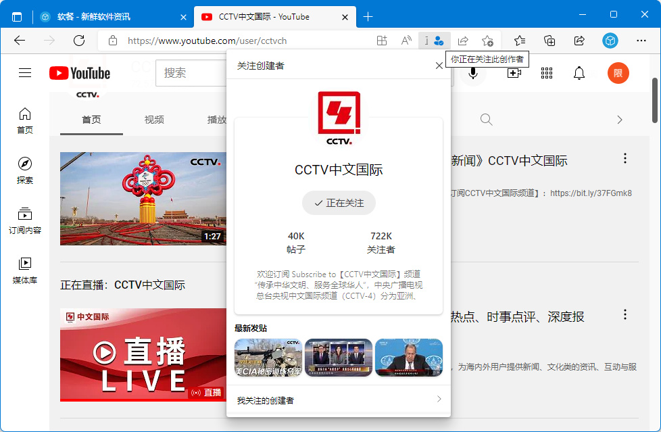Image resolution: width=661 pixels, height=432 pixels.
Task: Click the channel search magnifier icon
Action: click(486, 120)
